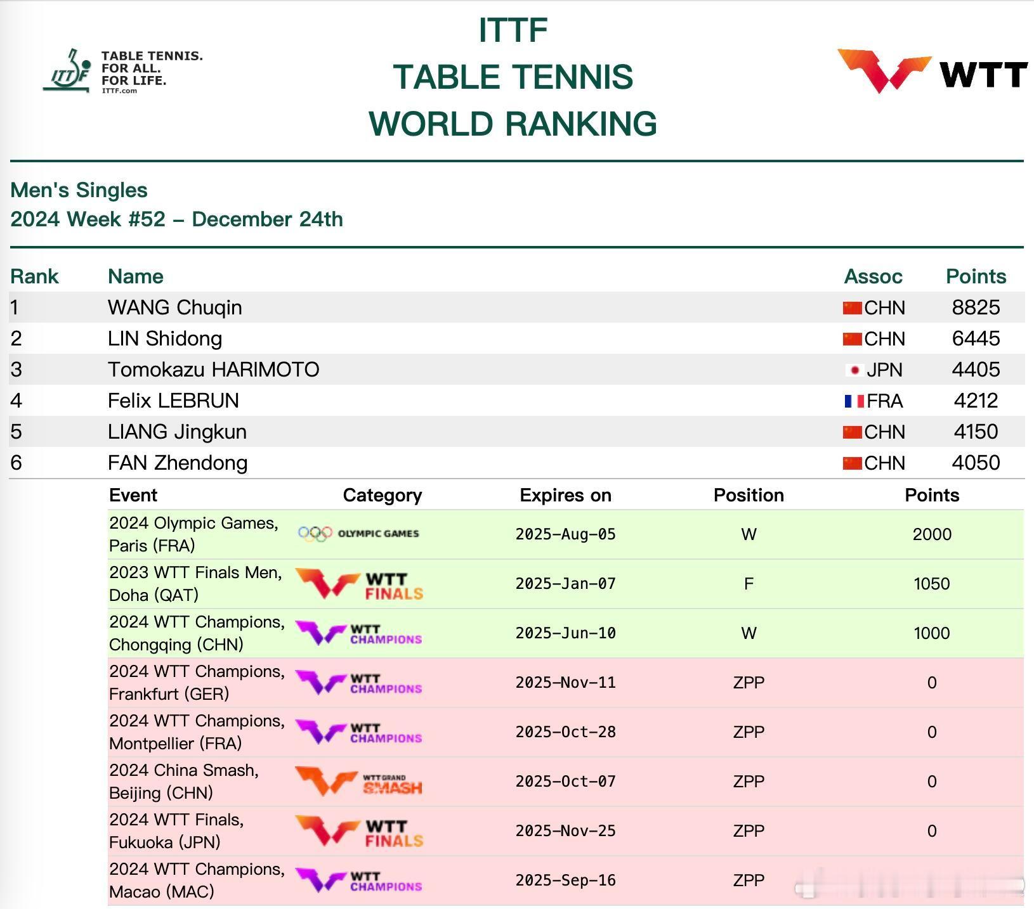Click the ITTF logo at top left

click(x=123, y=71)
